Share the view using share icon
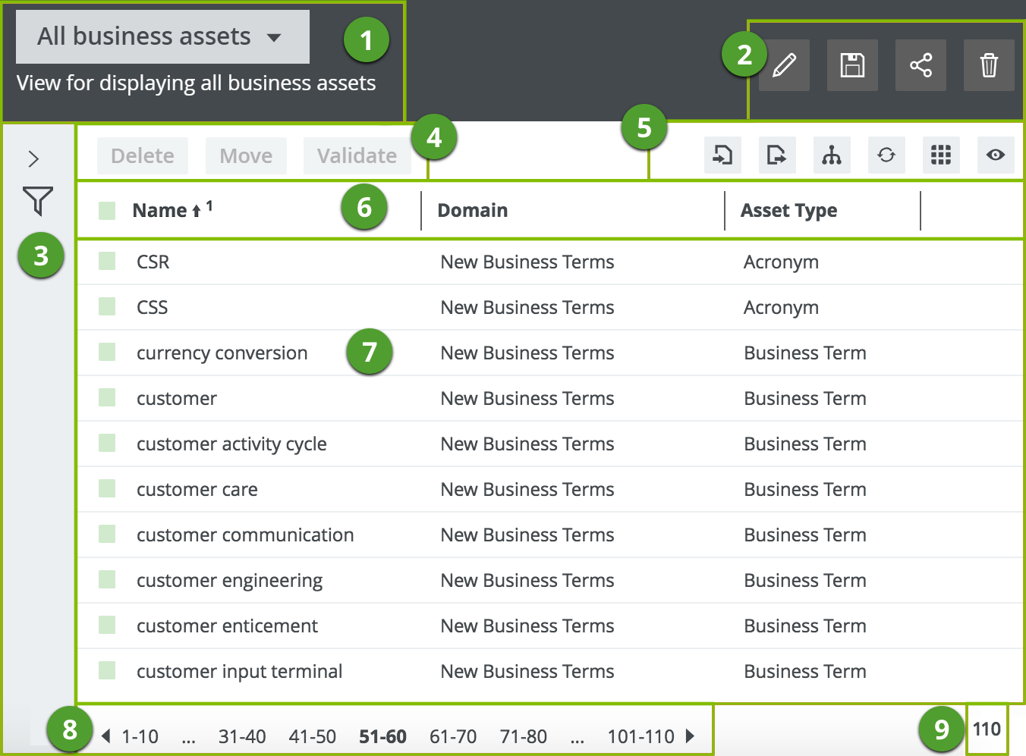1026x756 pixels. pos(921,65)
